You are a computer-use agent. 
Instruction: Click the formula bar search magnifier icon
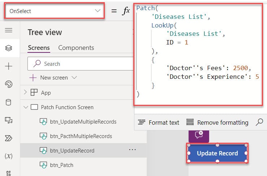[259, 122]
